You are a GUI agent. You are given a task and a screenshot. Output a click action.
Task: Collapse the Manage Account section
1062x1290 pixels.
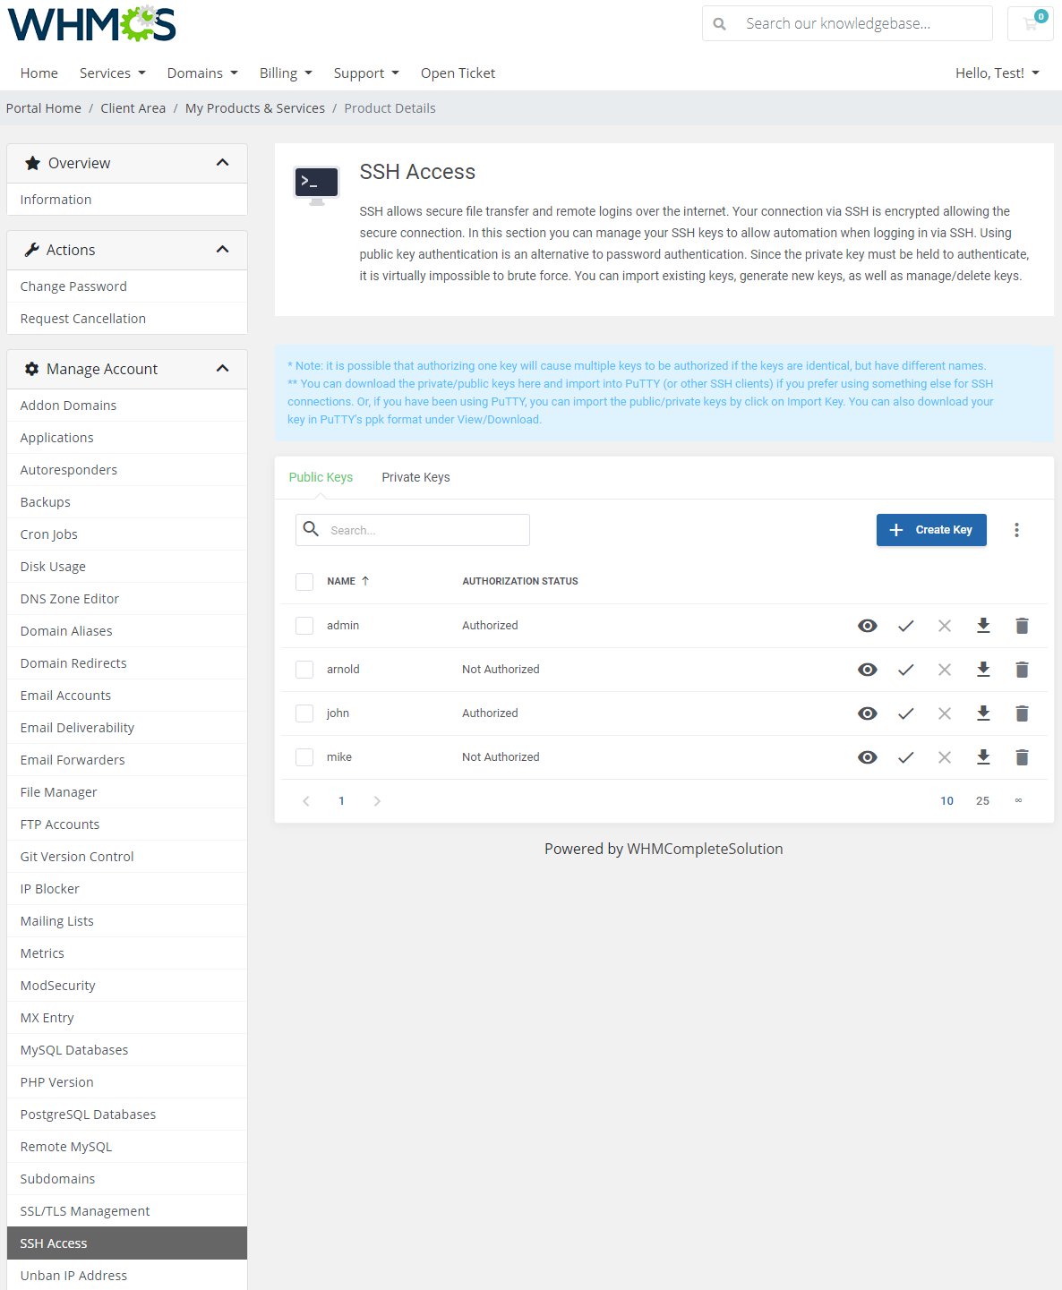pyautogui.click(x=222, y=368)
